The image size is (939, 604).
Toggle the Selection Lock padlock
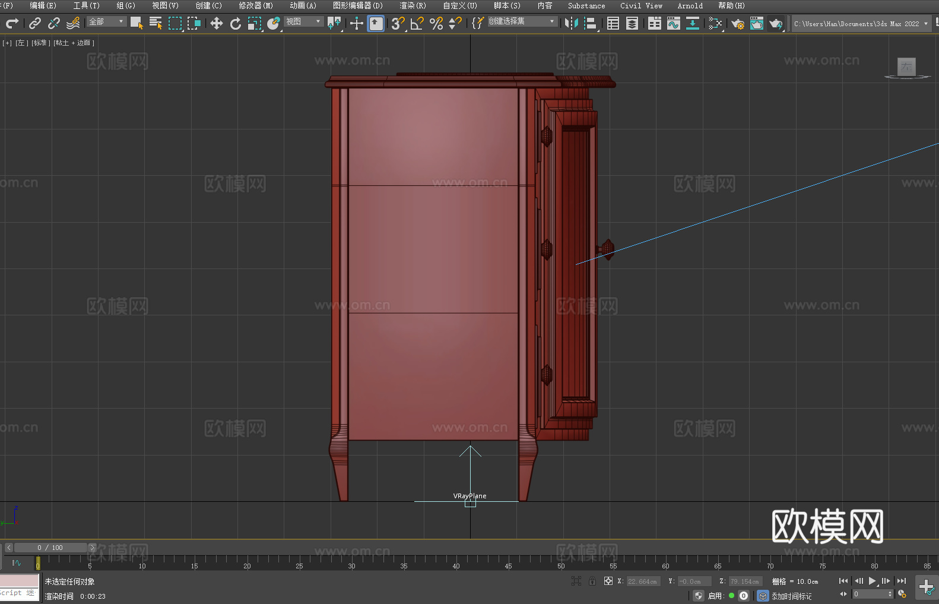point(592,581)
